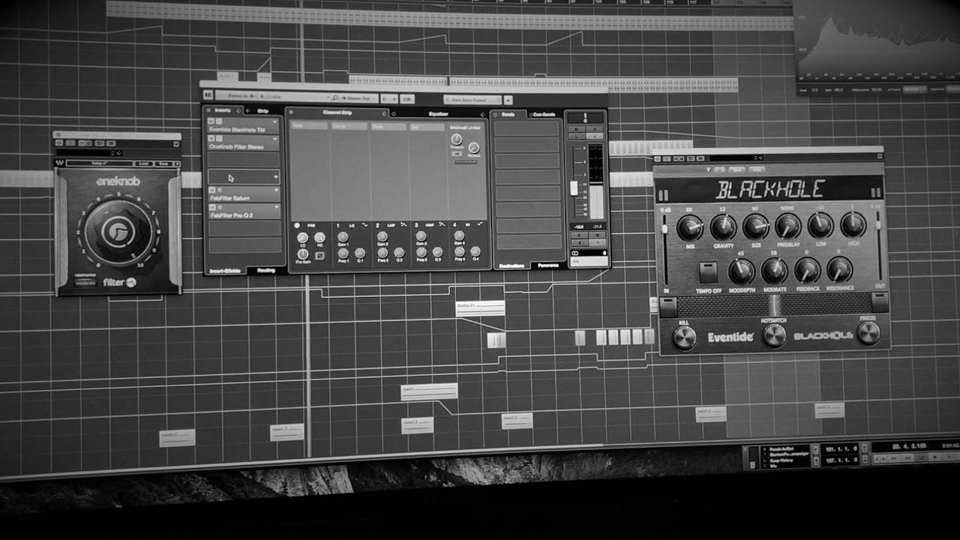Click the Pre Gain knob

tap(303, 254)
